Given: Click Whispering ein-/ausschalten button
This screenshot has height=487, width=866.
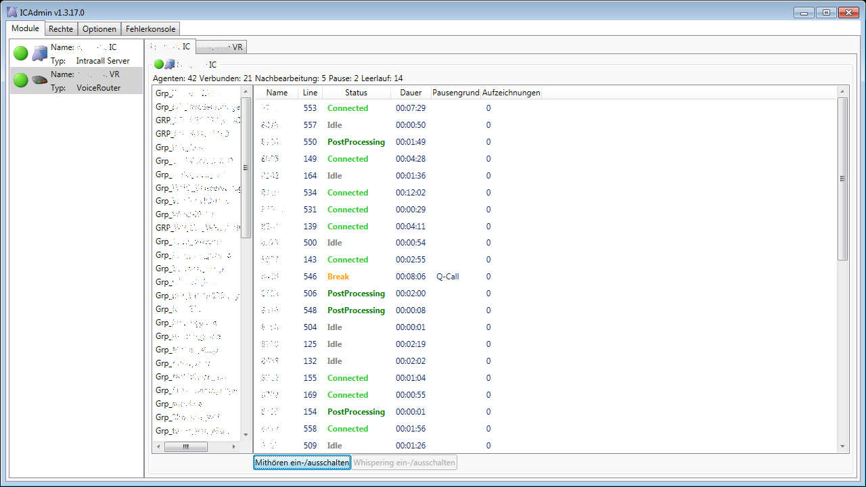Looking at the screenshot, I should click(405, 463).
